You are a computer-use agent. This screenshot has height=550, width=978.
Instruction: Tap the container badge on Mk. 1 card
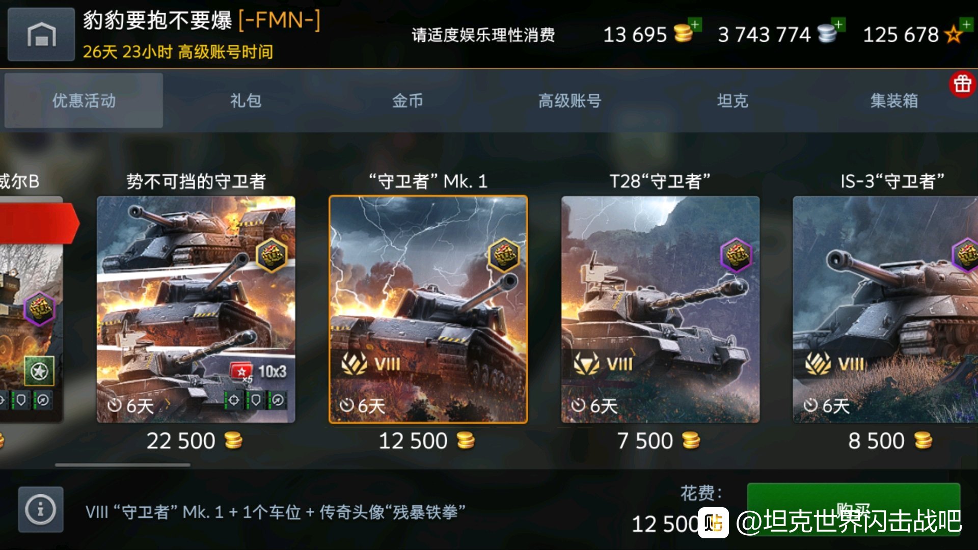click(504, 255)
